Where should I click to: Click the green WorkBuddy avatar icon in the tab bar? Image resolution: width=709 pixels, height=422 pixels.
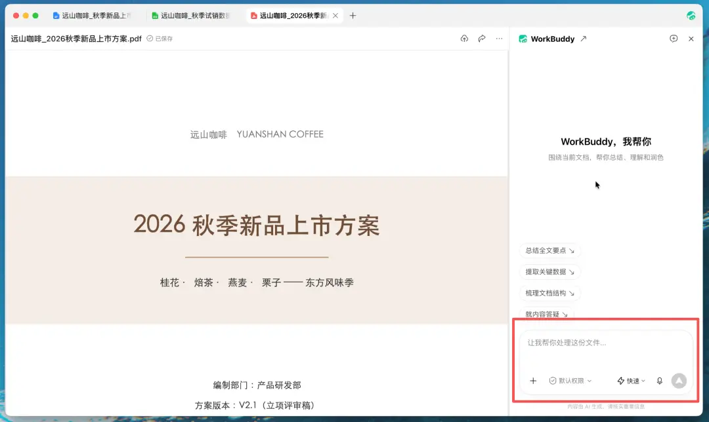[x=691, y=15]
